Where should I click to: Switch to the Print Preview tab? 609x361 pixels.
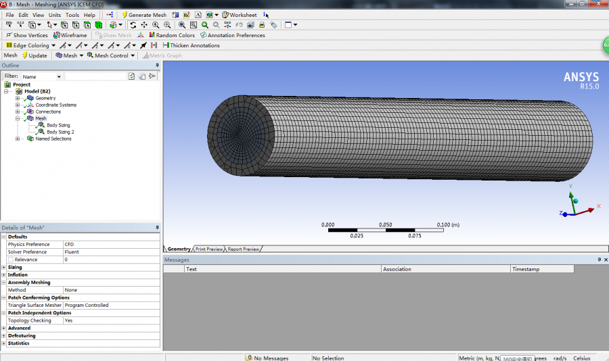coord(209,249)
